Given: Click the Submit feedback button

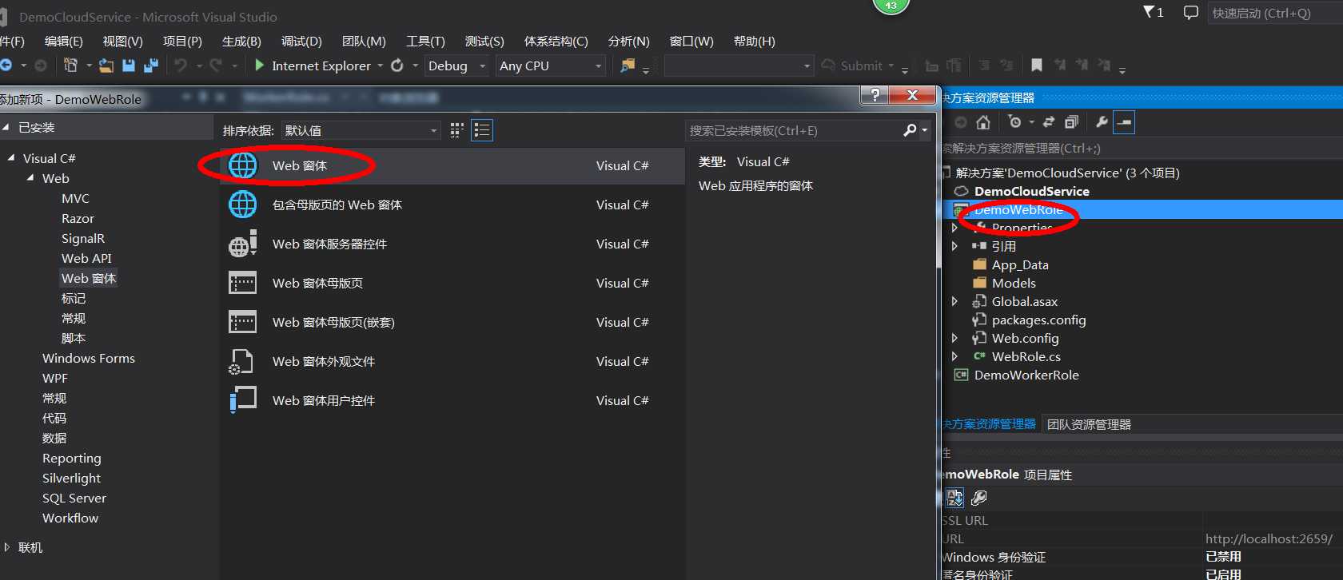Looking at the screenshot, I should (x=852, y=66).
